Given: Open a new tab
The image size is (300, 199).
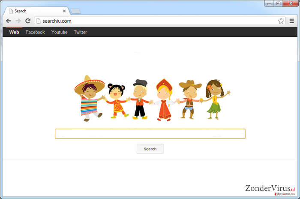Looking at the screenshot, I should (75, 11).
